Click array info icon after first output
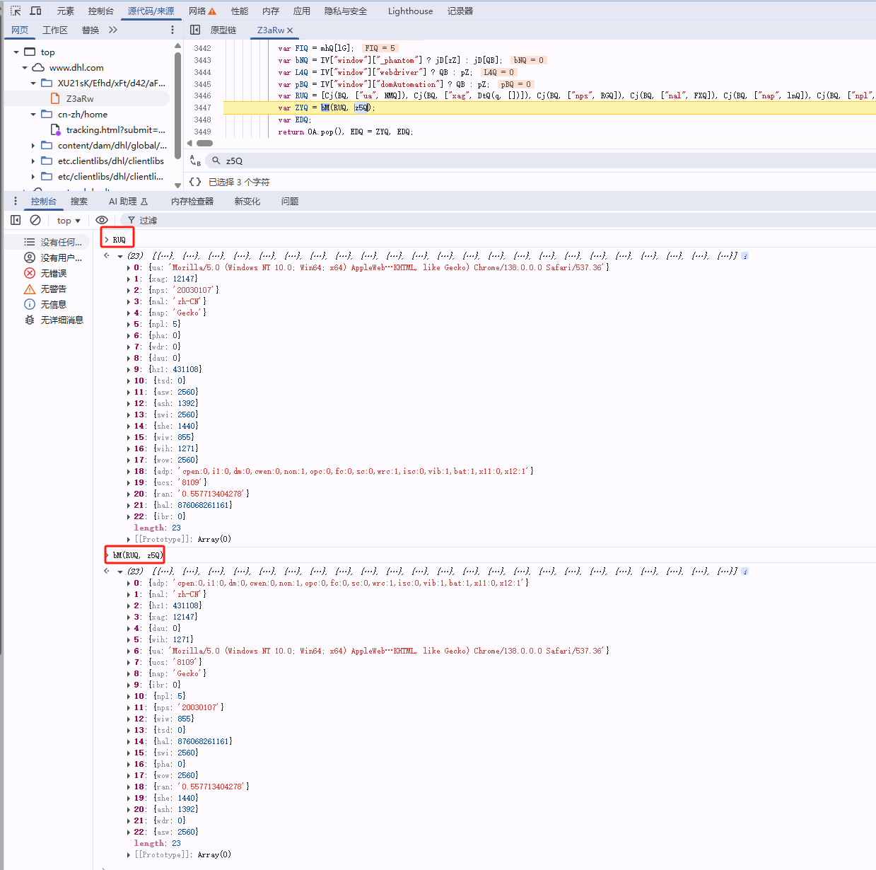This screenshot has width=876, height=870. (x=744, y=256)
